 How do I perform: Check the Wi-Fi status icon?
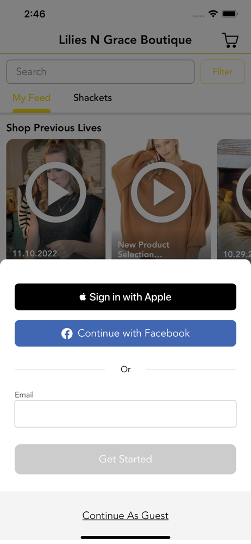[213, 14]
